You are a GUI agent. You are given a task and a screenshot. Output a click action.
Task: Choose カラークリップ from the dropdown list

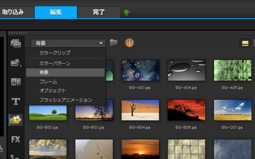[x=55, y=53]
